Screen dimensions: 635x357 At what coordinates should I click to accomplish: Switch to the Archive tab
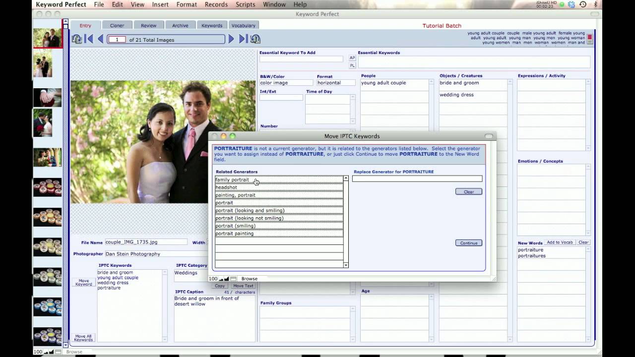pyautogui.click(x=180, y=25)
